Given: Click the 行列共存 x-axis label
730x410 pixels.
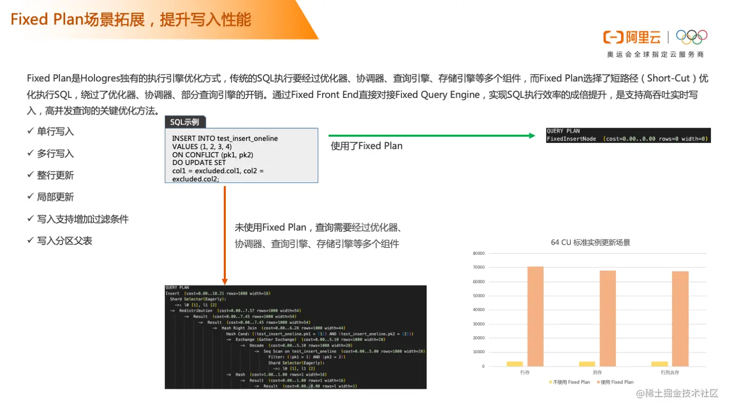Looking at the screenshot, I should click(669, 373).
